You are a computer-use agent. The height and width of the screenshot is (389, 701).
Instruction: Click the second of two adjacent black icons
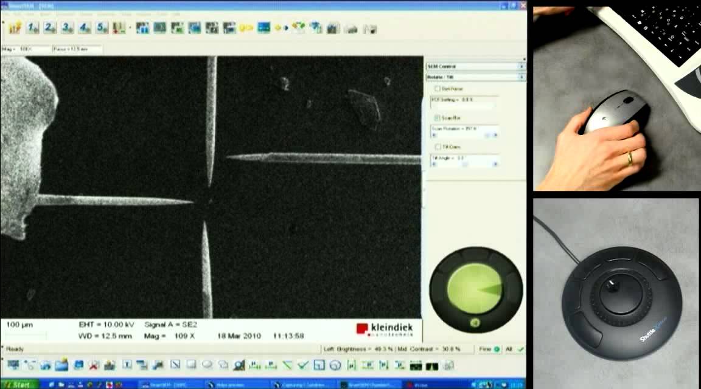tap(432, 367)
